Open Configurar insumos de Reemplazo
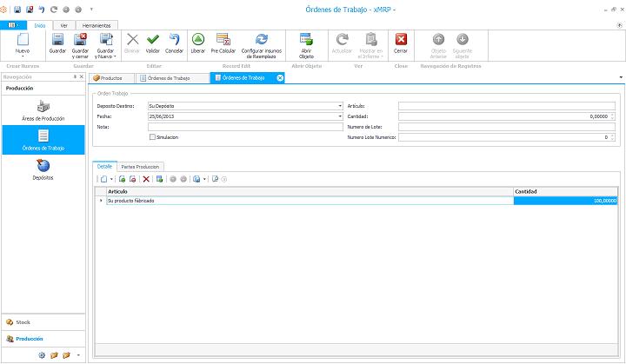 [261, 41]
